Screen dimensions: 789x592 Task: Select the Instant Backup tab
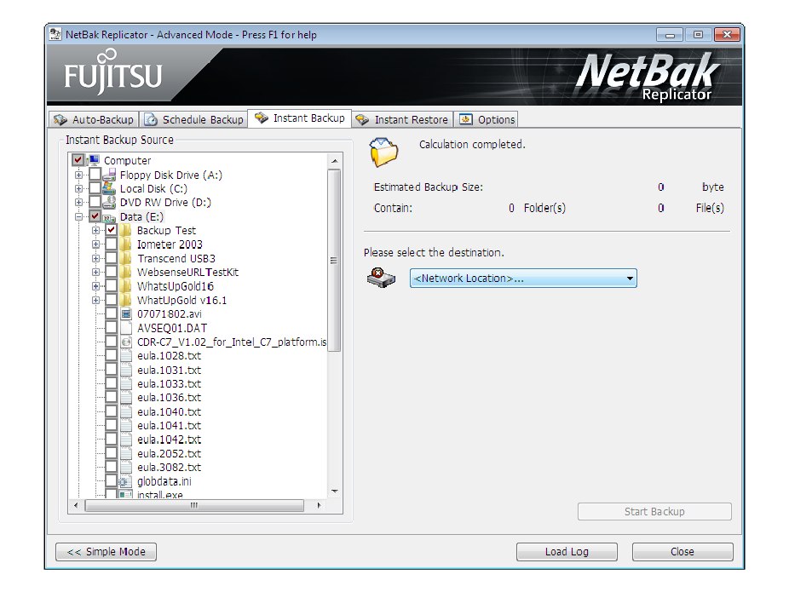[x=299, y=118]
